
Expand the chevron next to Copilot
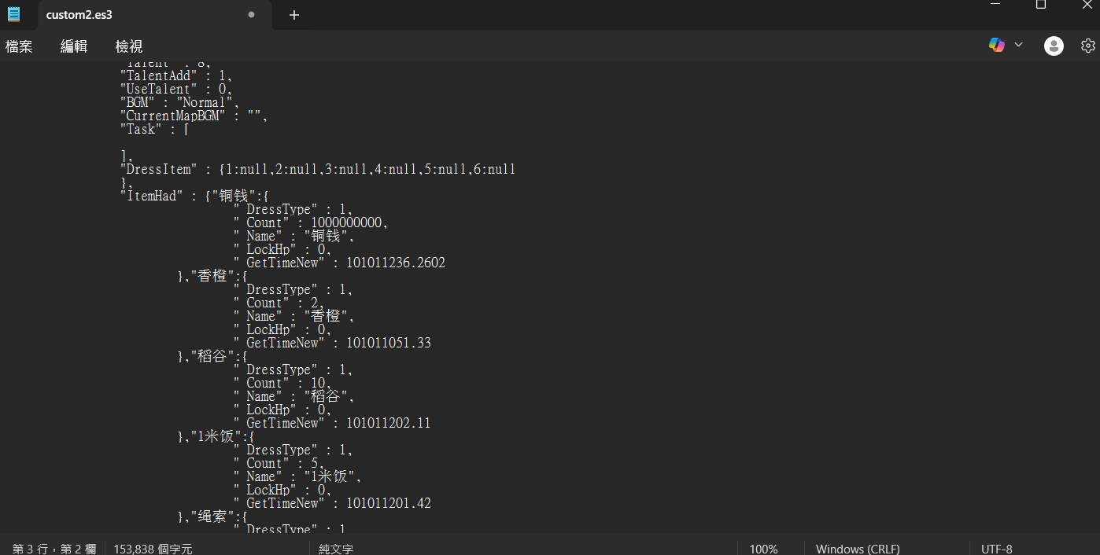click(x=1018, y=45)
